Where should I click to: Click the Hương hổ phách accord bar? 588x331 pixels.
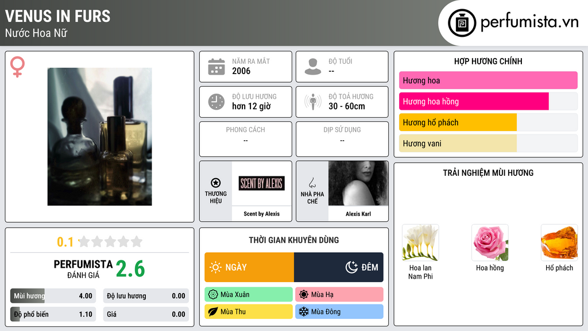(x=488, y=122)
